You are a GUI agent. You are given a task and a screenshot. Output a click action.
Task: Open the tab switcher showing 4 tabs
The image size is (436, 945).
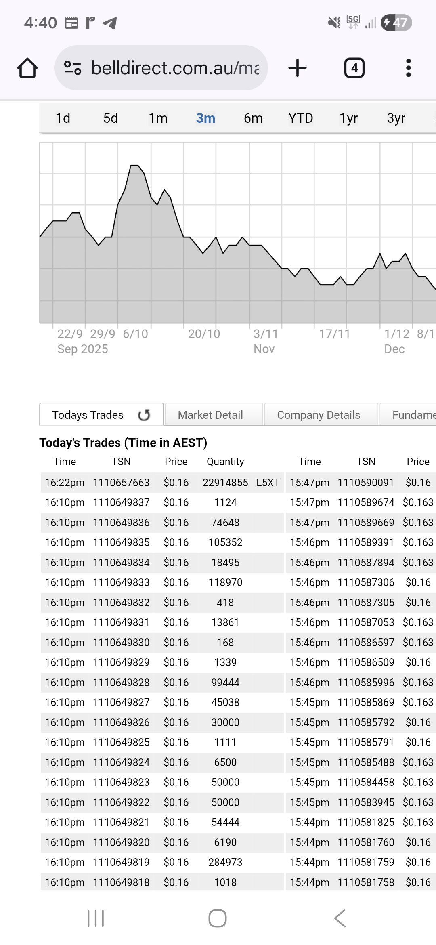click(354, 68)
